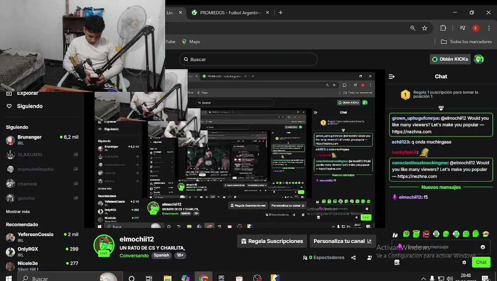Click the Chrome zoom magnifier icon

click(x=413, y=28)
